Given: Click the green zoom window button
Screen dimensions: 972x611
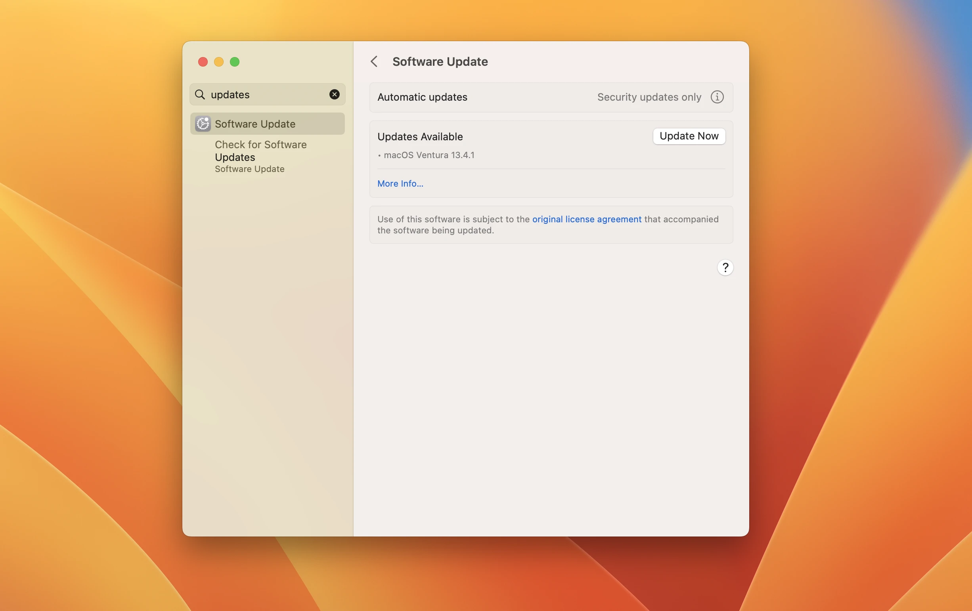Looking at the screenshot, I should pos(235,62).
